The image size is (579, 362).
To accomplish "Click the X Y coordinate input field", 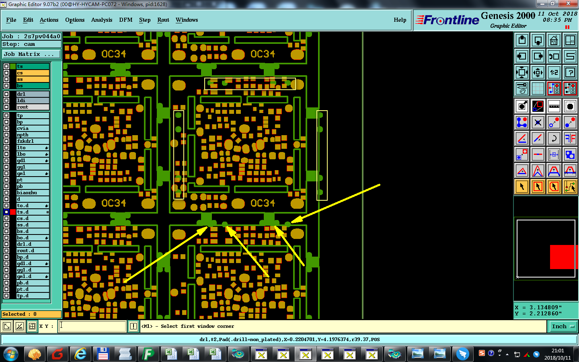I will click(92, 326).
